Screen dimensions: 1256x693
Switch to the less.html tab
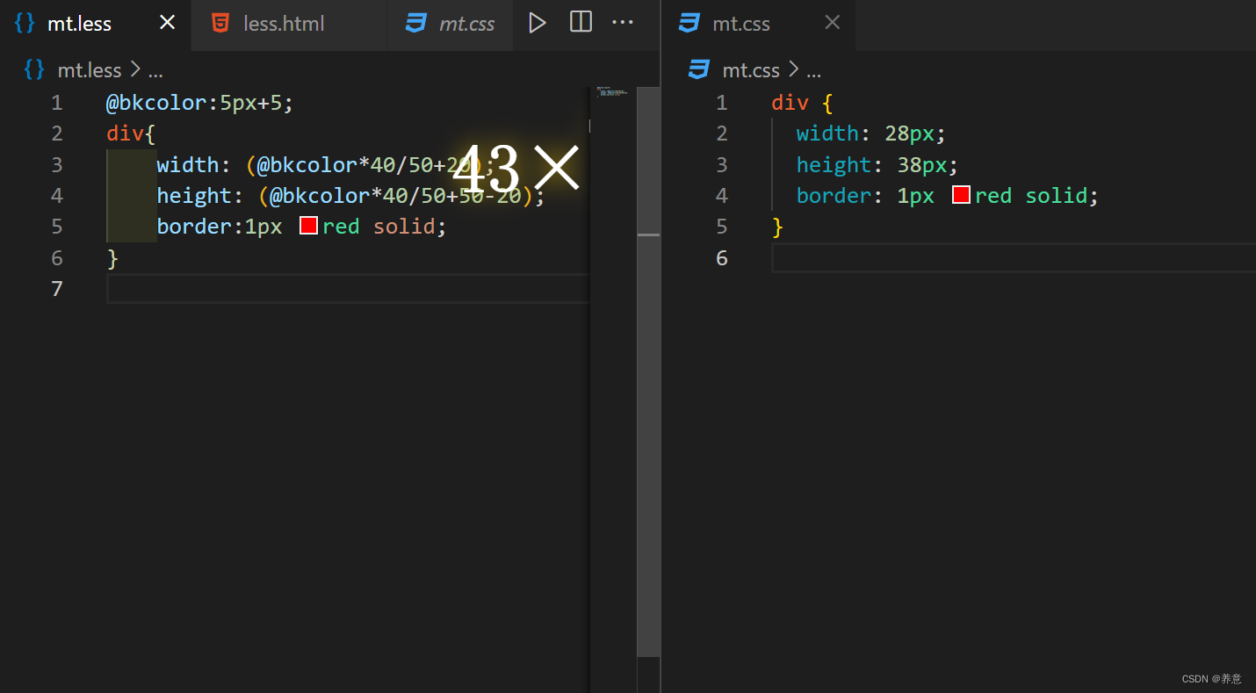(x=284, y=24)
